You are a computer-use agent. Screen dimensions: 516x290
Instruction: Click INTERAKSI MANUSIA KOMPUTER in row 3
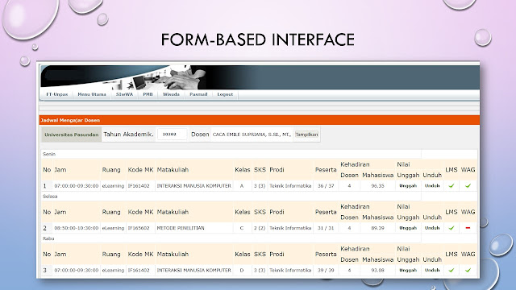193,270
